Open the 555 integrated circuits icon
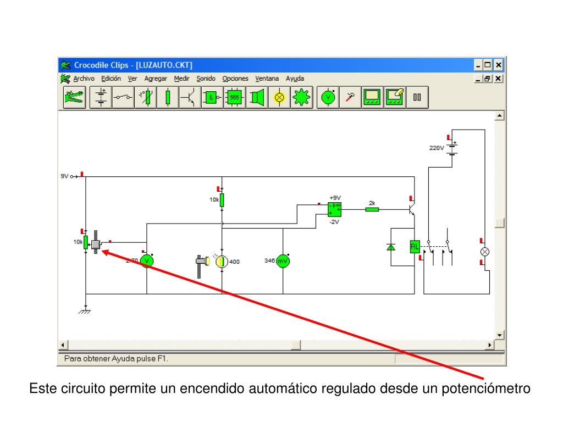 point(234,97)
